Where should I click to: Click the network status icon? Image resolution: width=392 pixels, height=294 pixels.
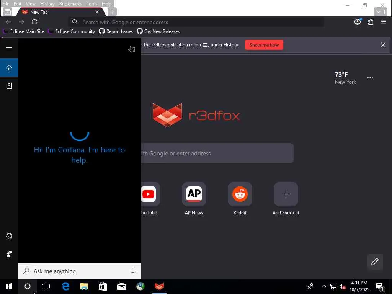tap(333, 286)
